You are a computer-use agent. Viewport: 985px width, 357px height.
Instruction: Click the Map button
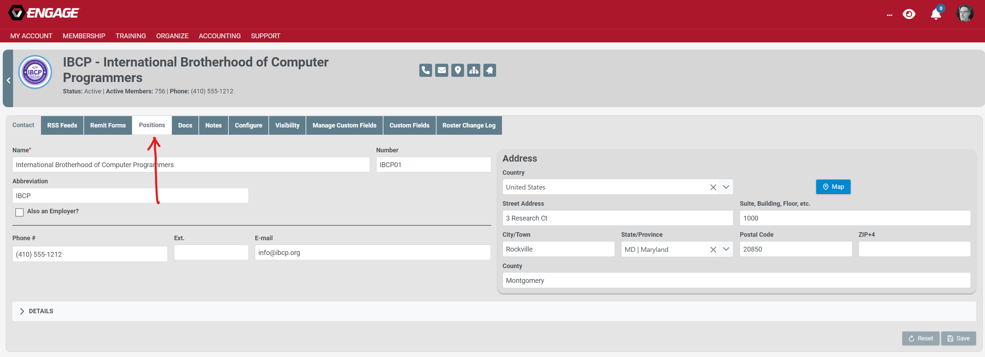coord(833,187)
